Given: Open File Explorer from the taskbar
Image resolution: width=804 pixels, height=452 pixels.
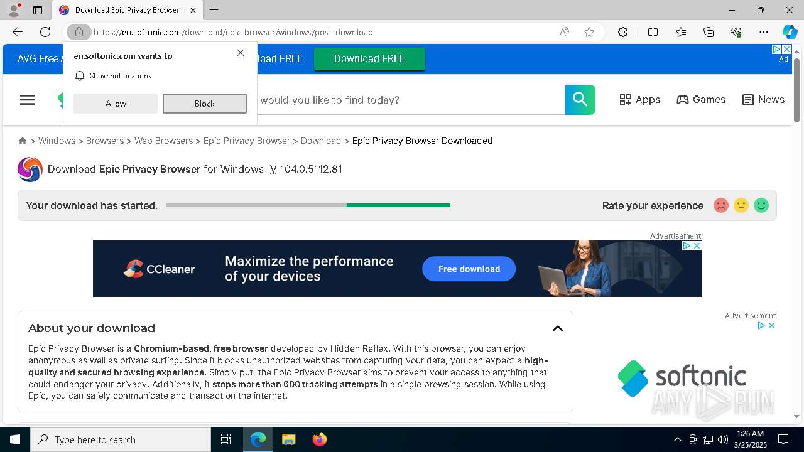Looking at the screenshot, I should pos(288,439).
